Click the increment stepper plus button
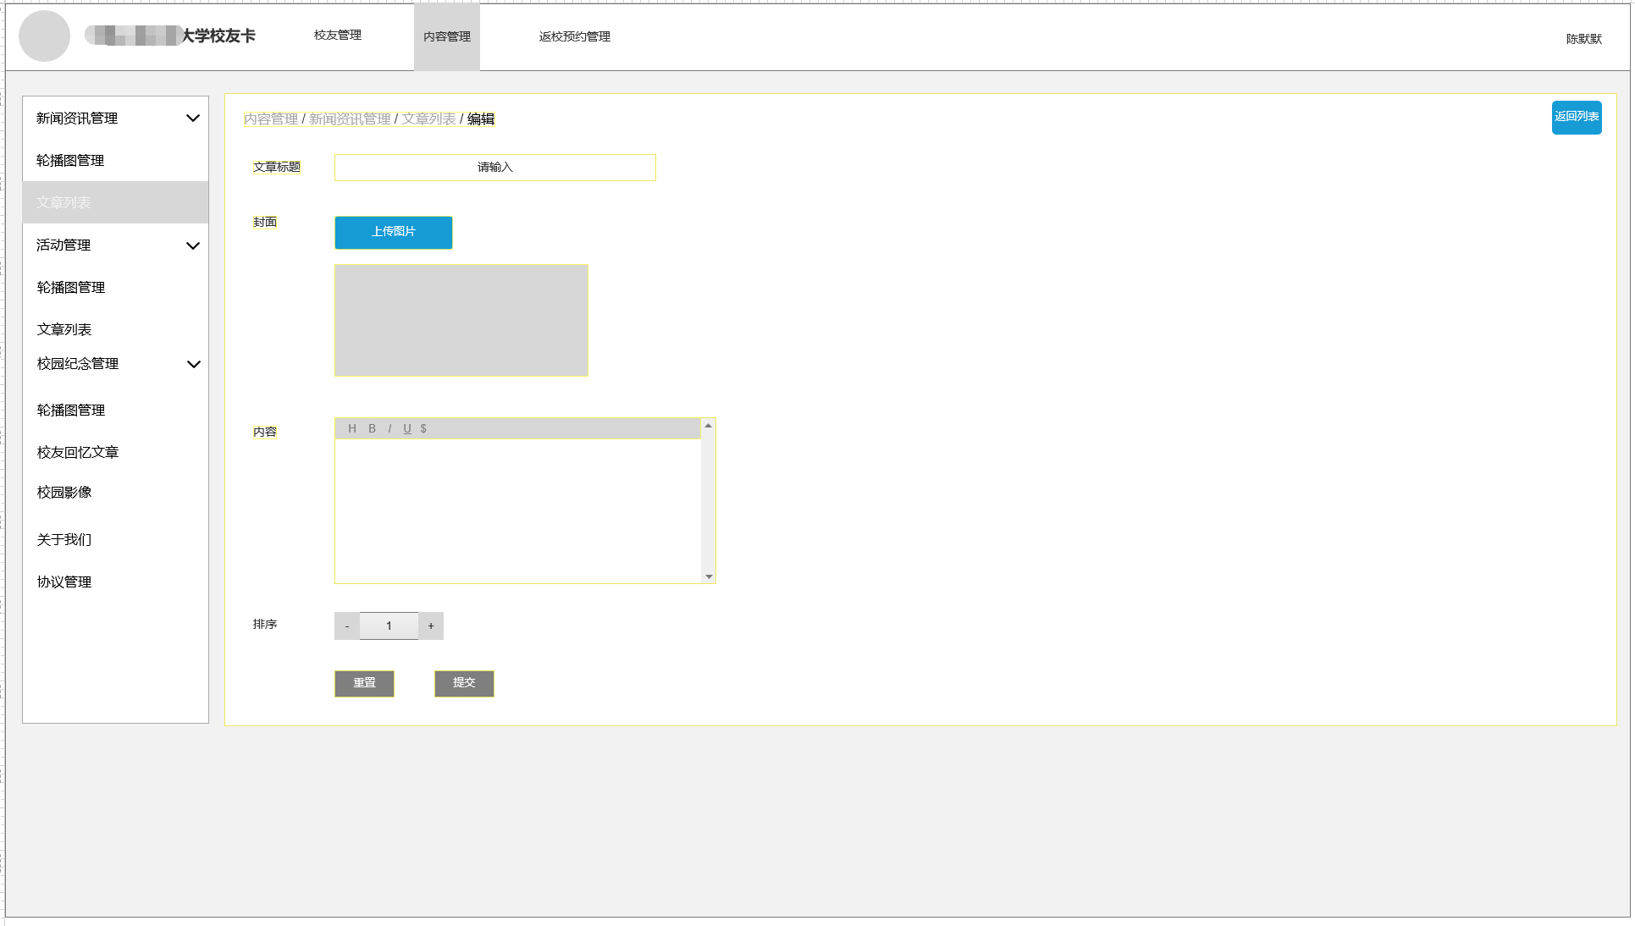This screenshot has height=926, width=1635. point(433,626)
